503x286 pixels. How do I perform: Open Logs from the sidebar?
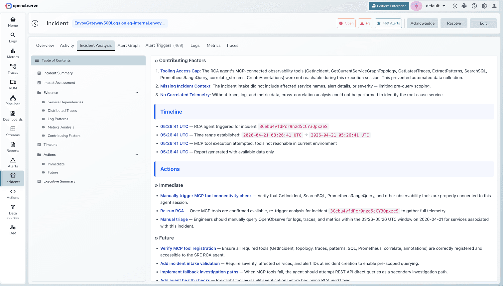click(13, 38)
